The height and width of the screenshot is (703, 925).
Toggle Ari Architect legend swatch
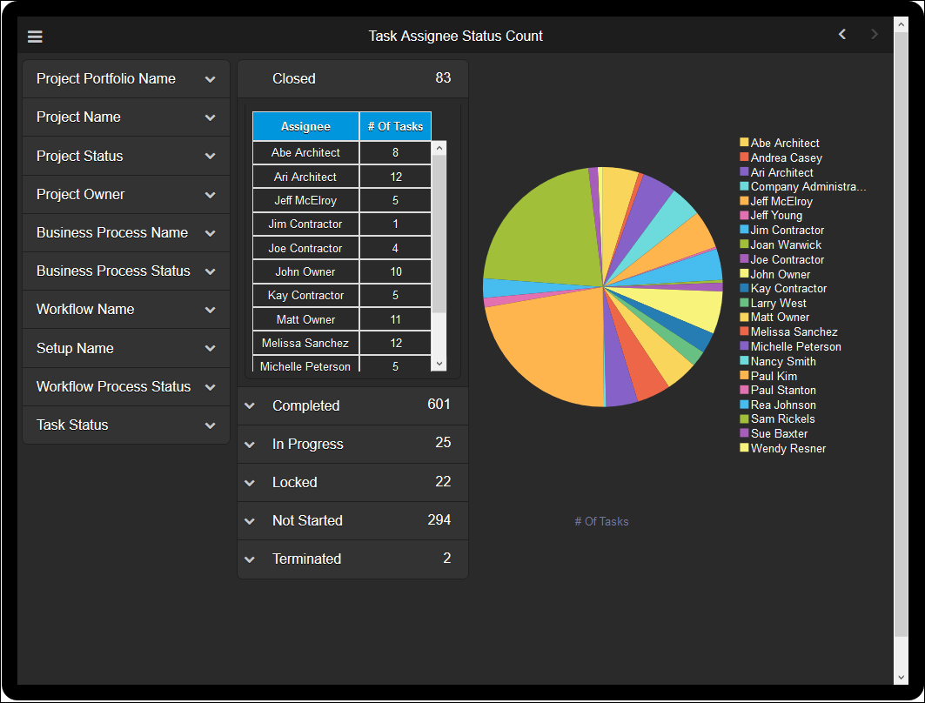pos(745,171)
